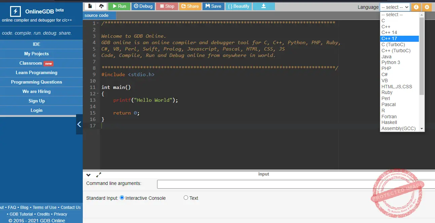The image size is (435, 223).
Task: Open editor settings gear icon
Action: (427, 7)
